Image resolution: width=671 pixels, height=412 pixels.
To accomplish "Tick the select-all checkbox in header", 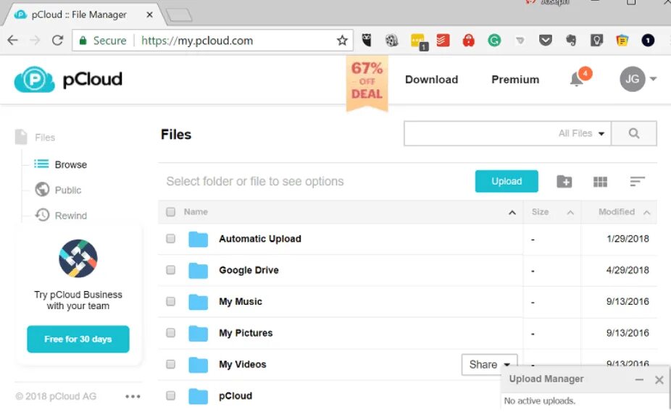I will [x=171, y=211].
